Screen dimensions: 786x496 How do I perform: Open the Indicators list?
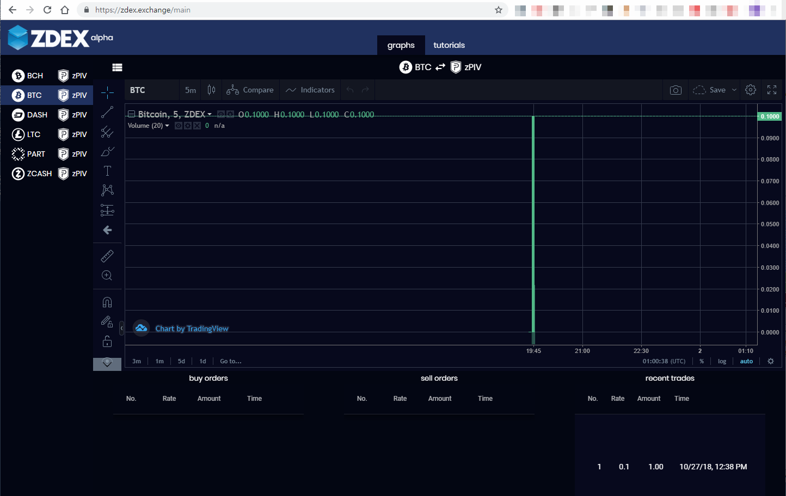(310, 90)
